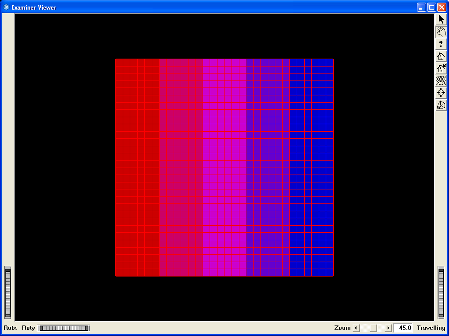Activate the Seek crosshair tool

tap(441, 93)
